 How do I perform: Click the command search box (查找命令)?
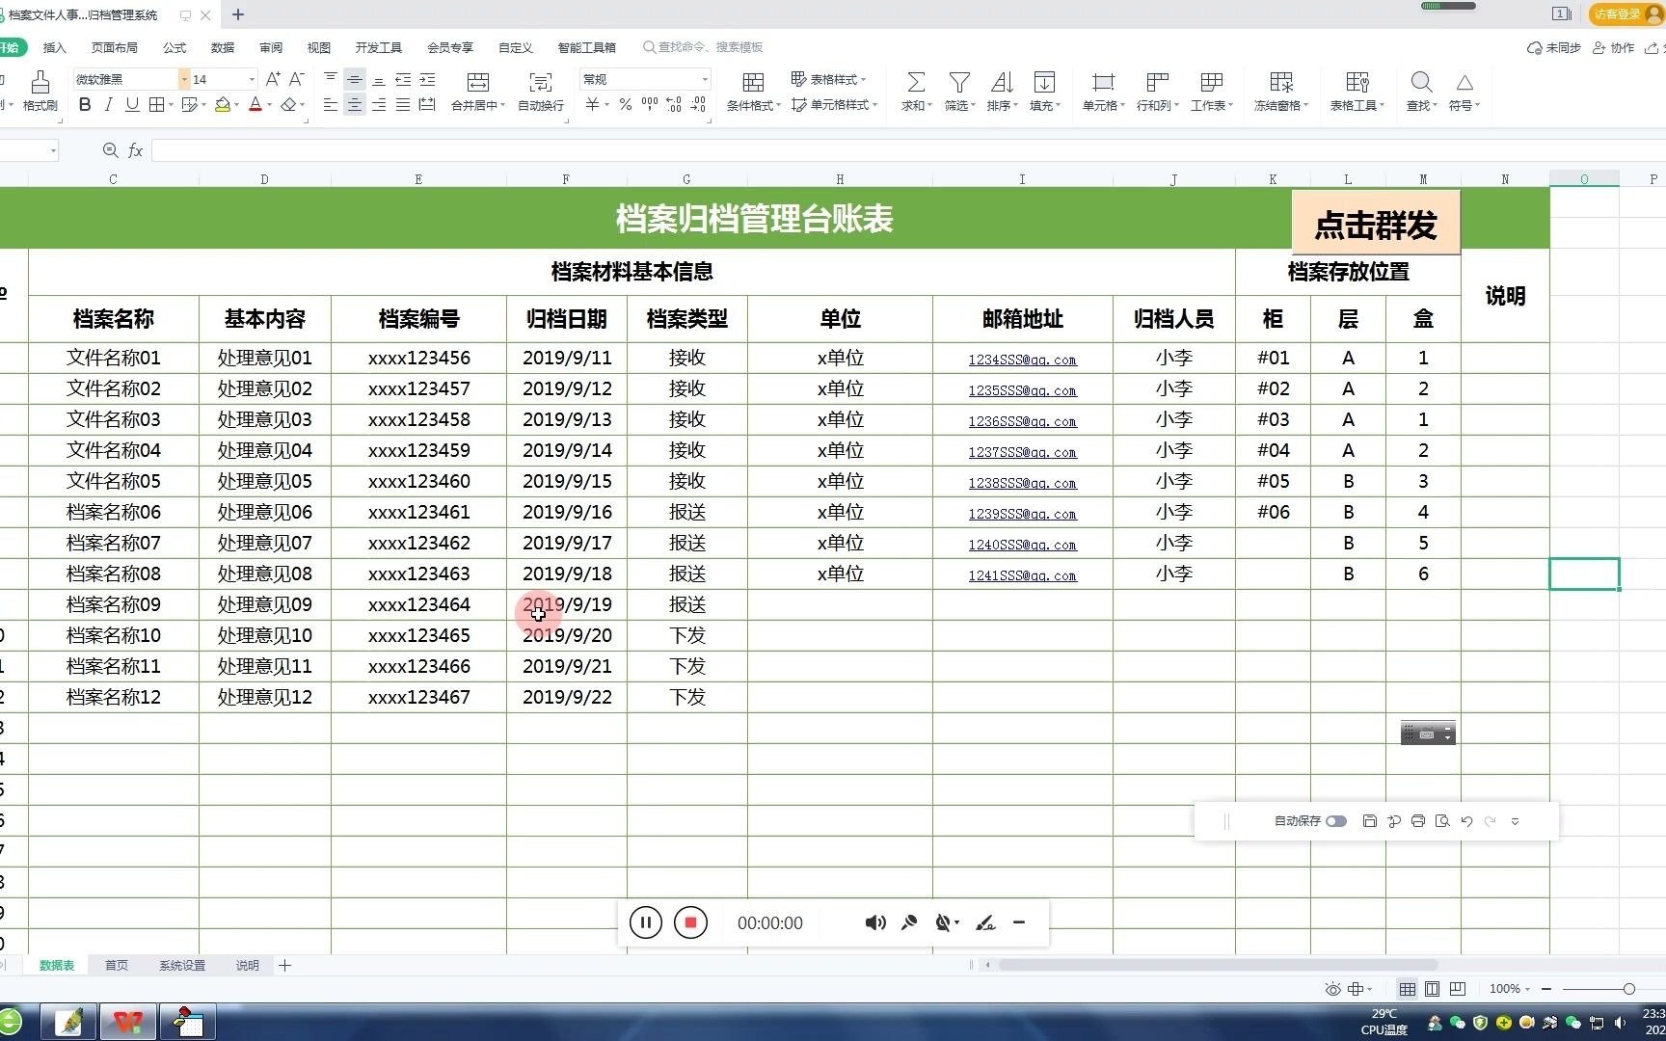[704, 47]
